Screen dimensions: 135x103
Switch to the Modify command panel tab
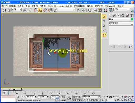tap(114, 16)
